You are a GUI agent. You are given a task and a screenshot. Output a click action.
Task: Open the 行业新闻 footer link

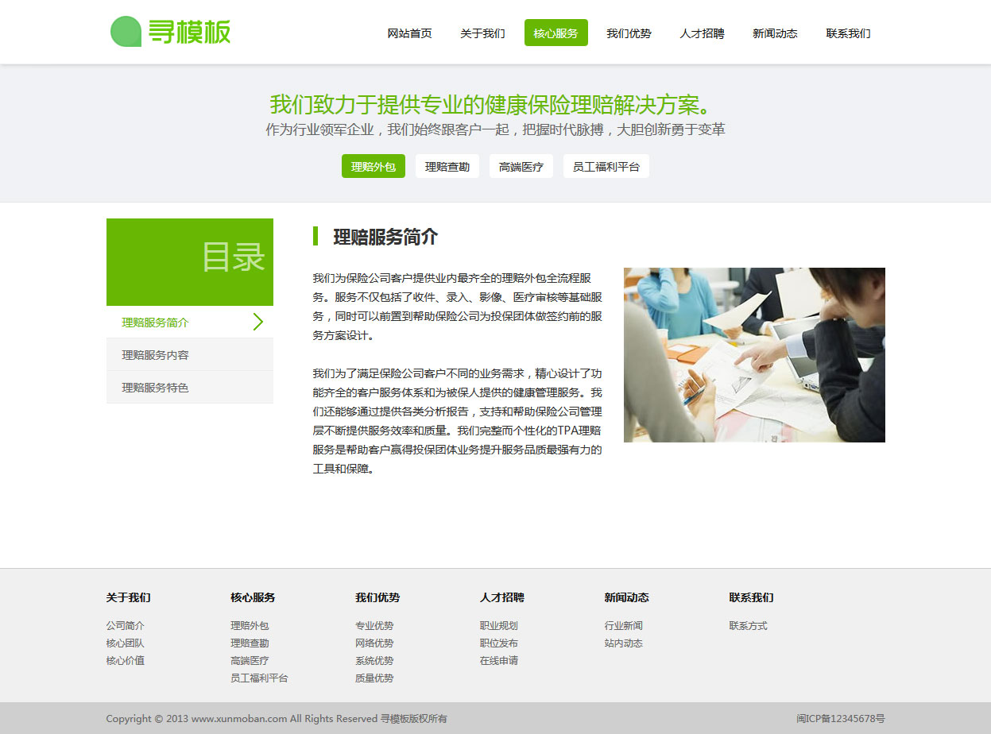pyautogui.click(x=624, y=626)
